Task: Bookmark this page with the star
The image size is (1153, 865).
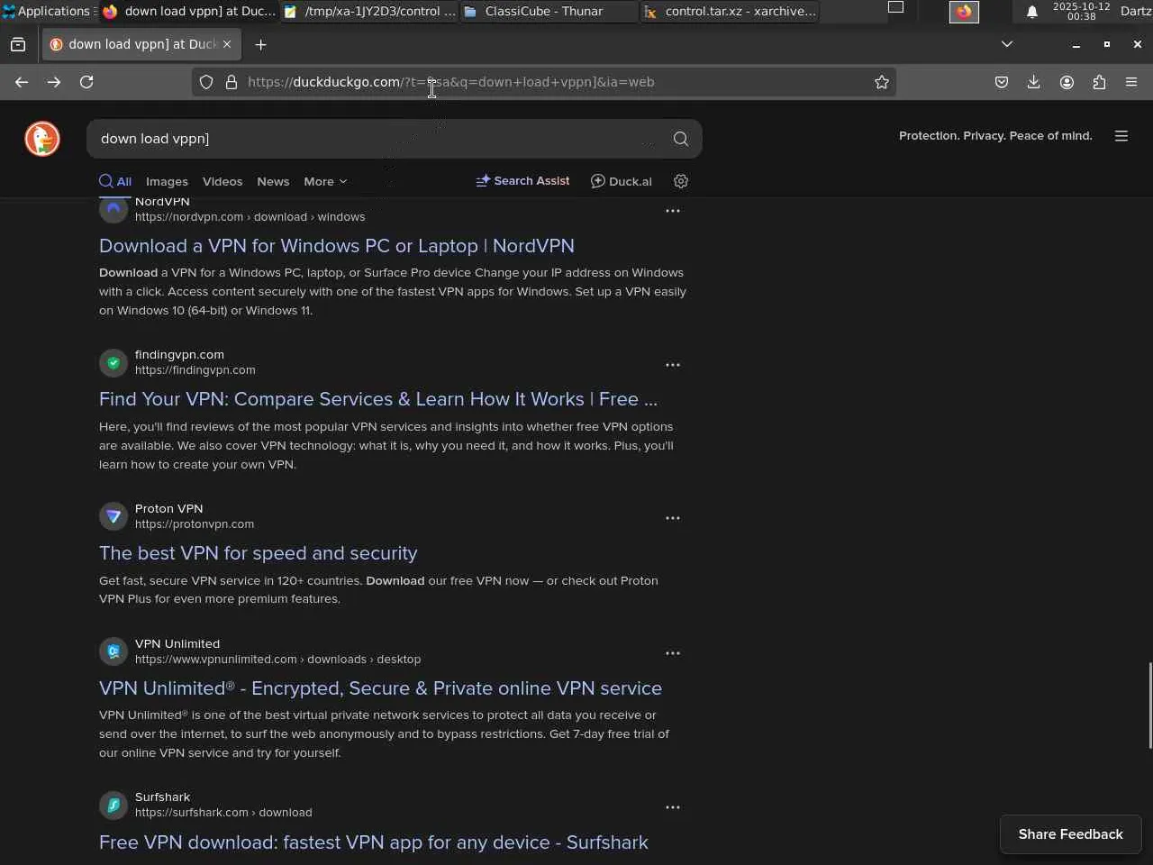Action: point(882,82)
